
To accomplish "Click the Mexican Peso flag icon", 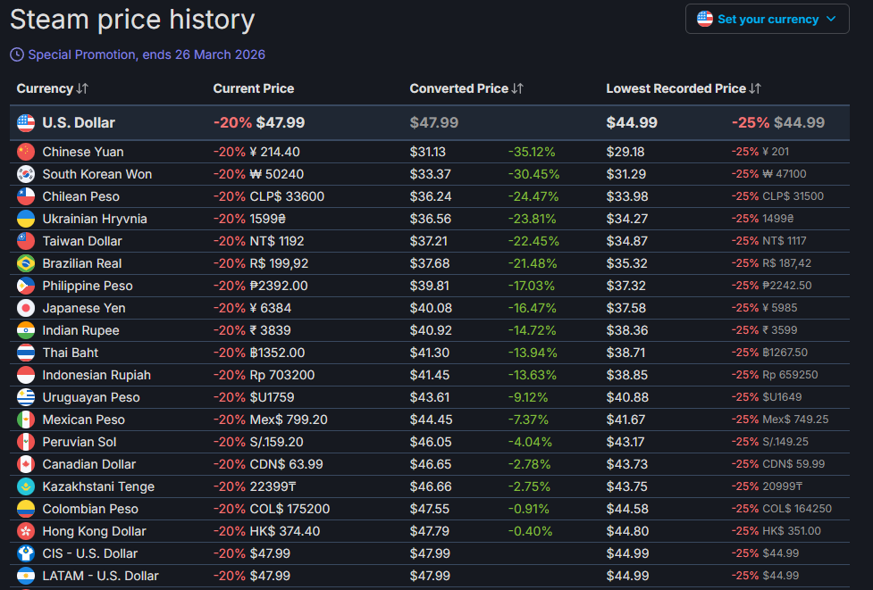I will 26,420.
